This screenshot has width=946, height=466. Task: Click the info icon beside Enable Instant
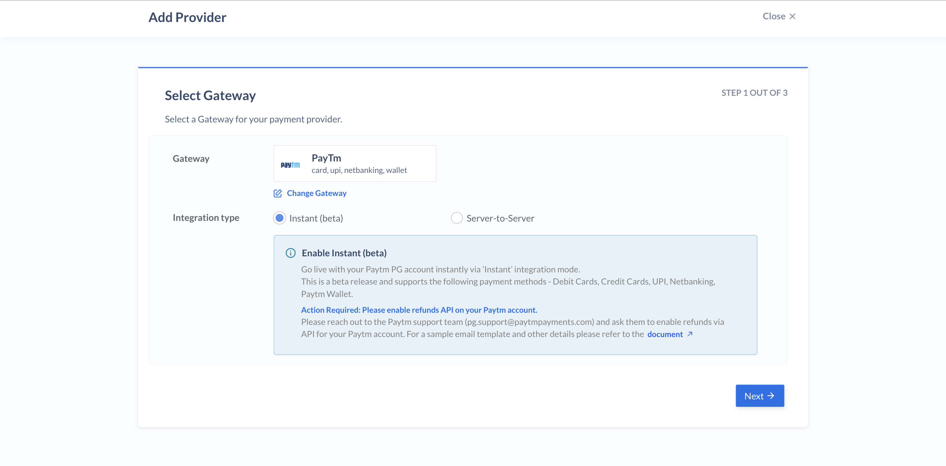pos(290,253)
